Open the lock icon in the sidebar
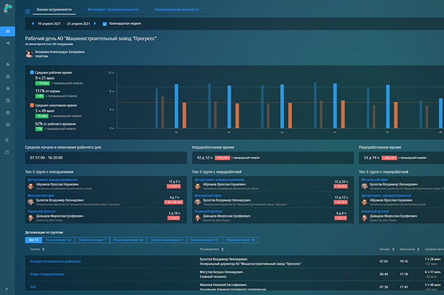Image resolution: width=444 pixels, height=295 pixels. 8,76
